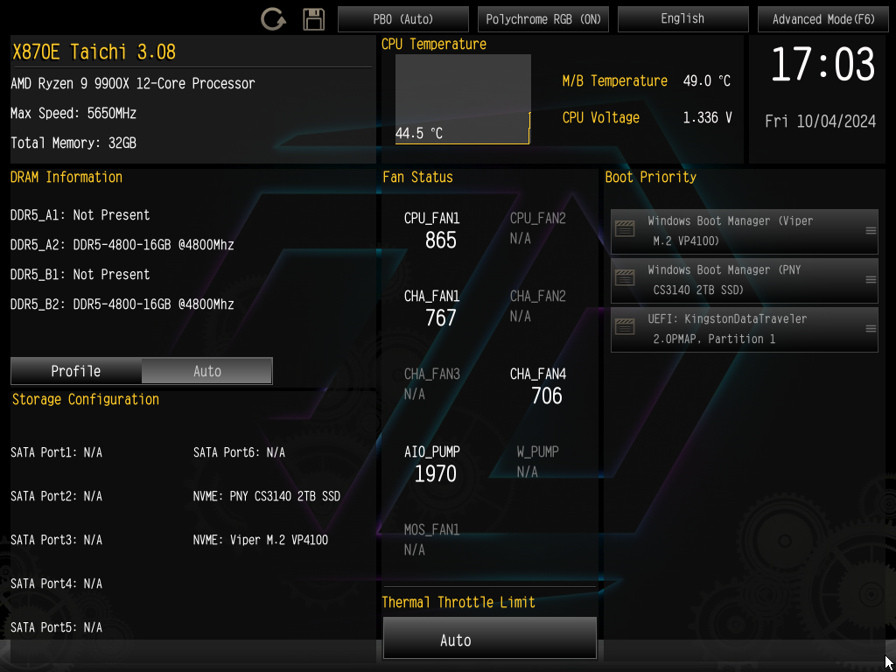
Task: Click AMD Ryzen 9 9900X 12-Core Processor text
Action: 133,83
